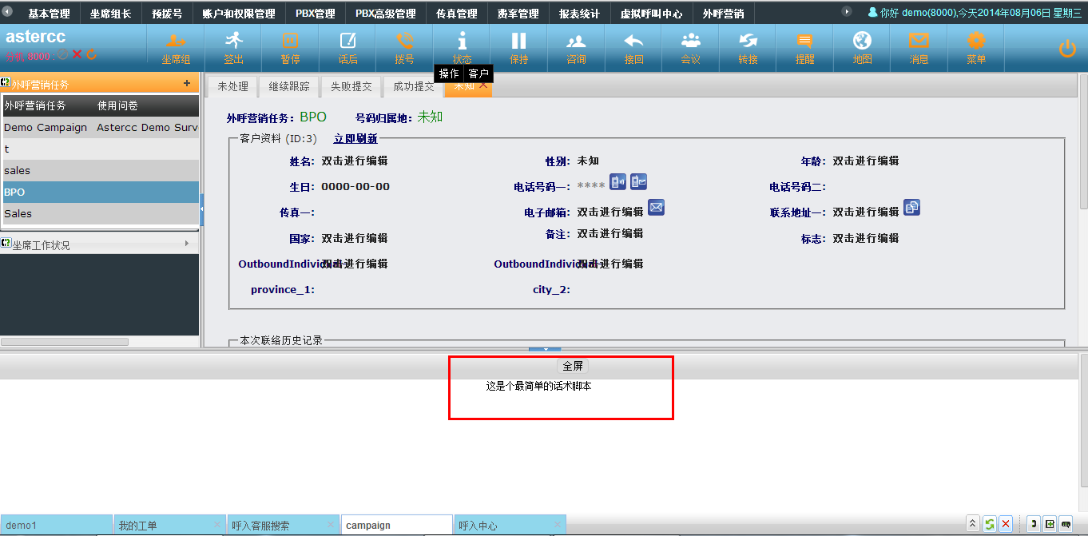Click the 签出 sign-out running man icon

[233, 42]
